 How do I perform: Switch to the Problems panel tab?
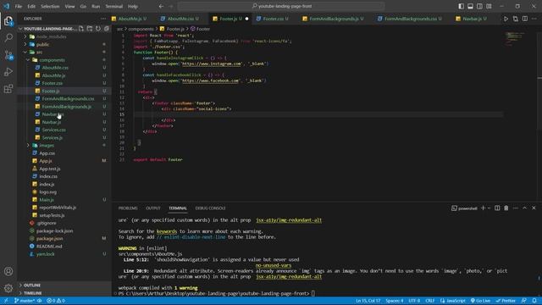128,208
